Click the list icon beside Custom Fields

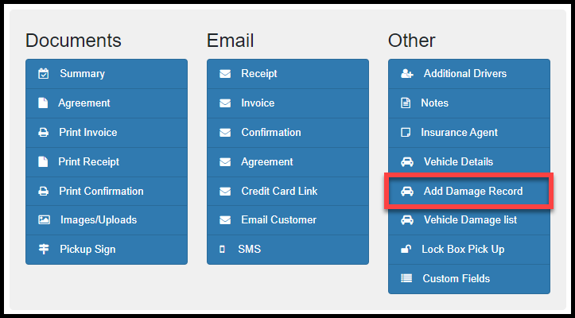(x=406, y=279)
